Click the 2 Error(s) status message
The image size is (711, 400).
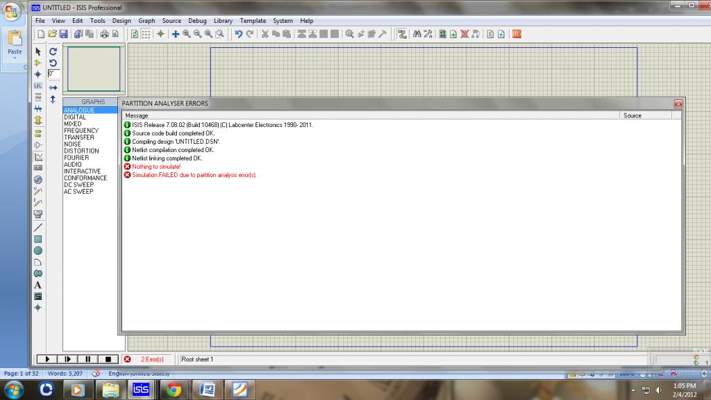(152, 359)
